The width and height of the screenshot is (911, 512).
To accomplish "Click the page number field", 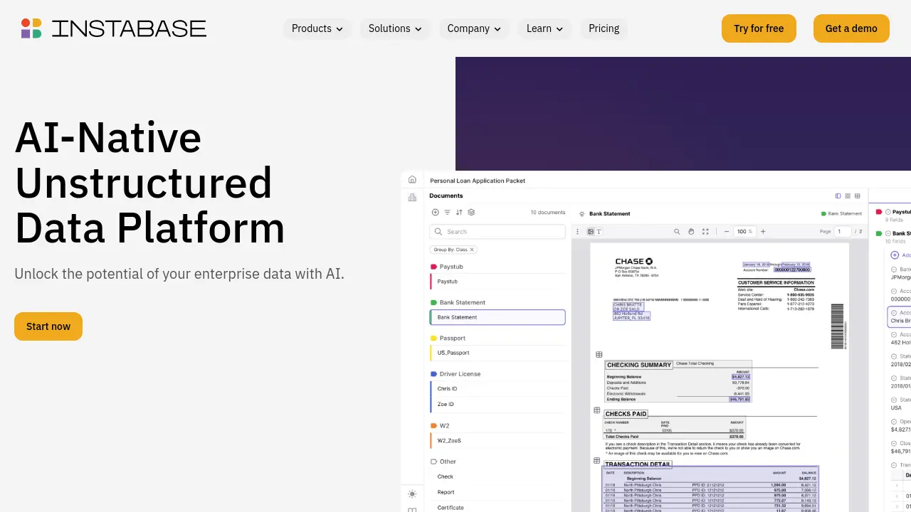I will point(843,231).
